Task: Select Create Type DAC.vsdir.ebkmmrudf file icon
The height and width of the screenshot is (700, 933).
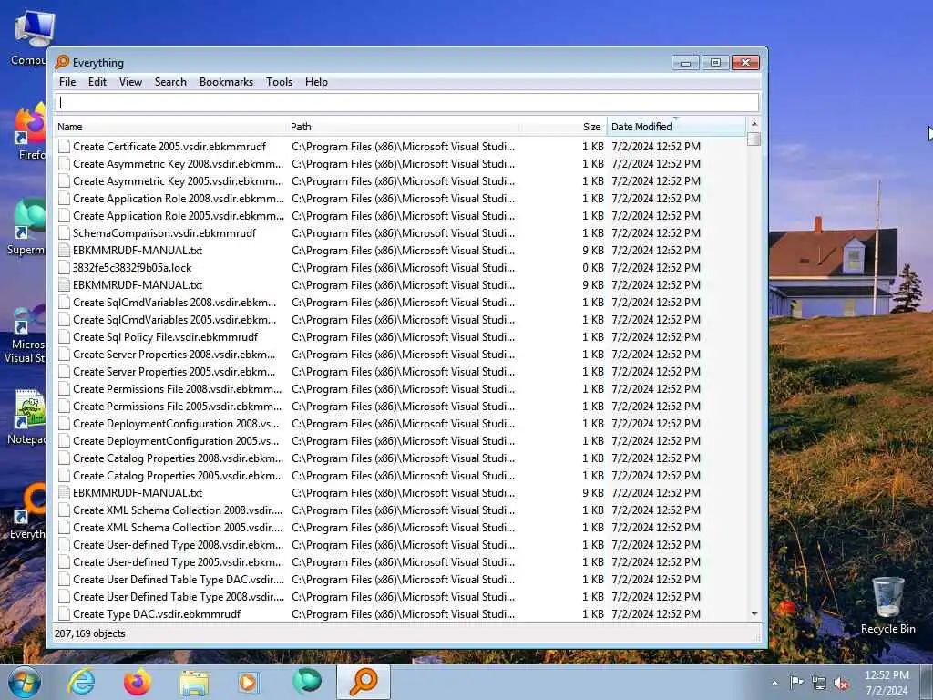Action: pos(64,613)
